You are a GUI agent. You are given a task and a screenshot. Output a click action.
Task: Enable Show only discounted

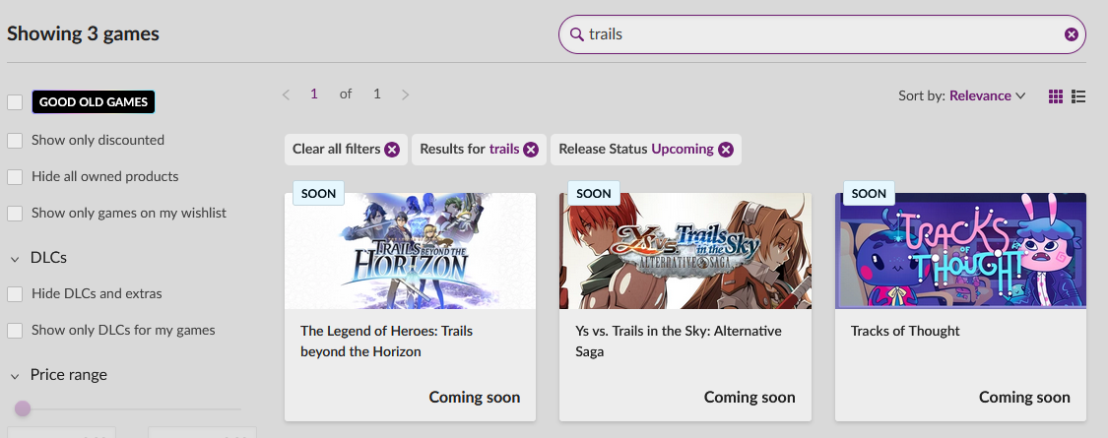15,141
